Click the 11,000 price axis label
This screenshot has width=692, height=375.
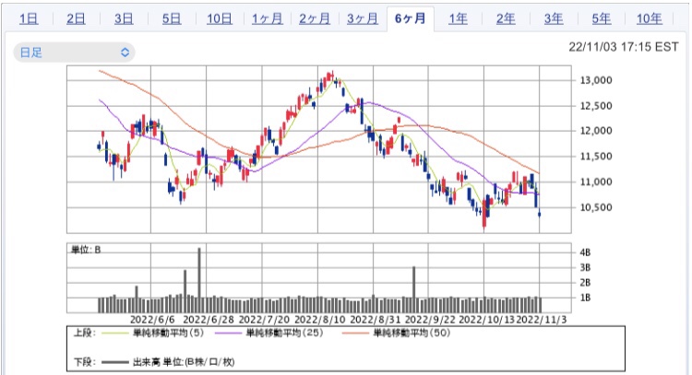click(x=596, y=182)
